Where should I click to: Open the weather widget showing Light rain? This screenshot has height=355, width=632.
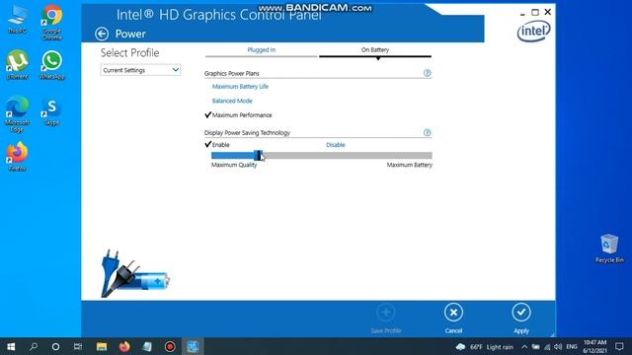(485, 347)
